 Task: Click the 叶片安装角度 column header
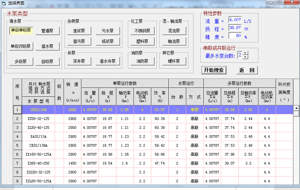pos(284,92)
